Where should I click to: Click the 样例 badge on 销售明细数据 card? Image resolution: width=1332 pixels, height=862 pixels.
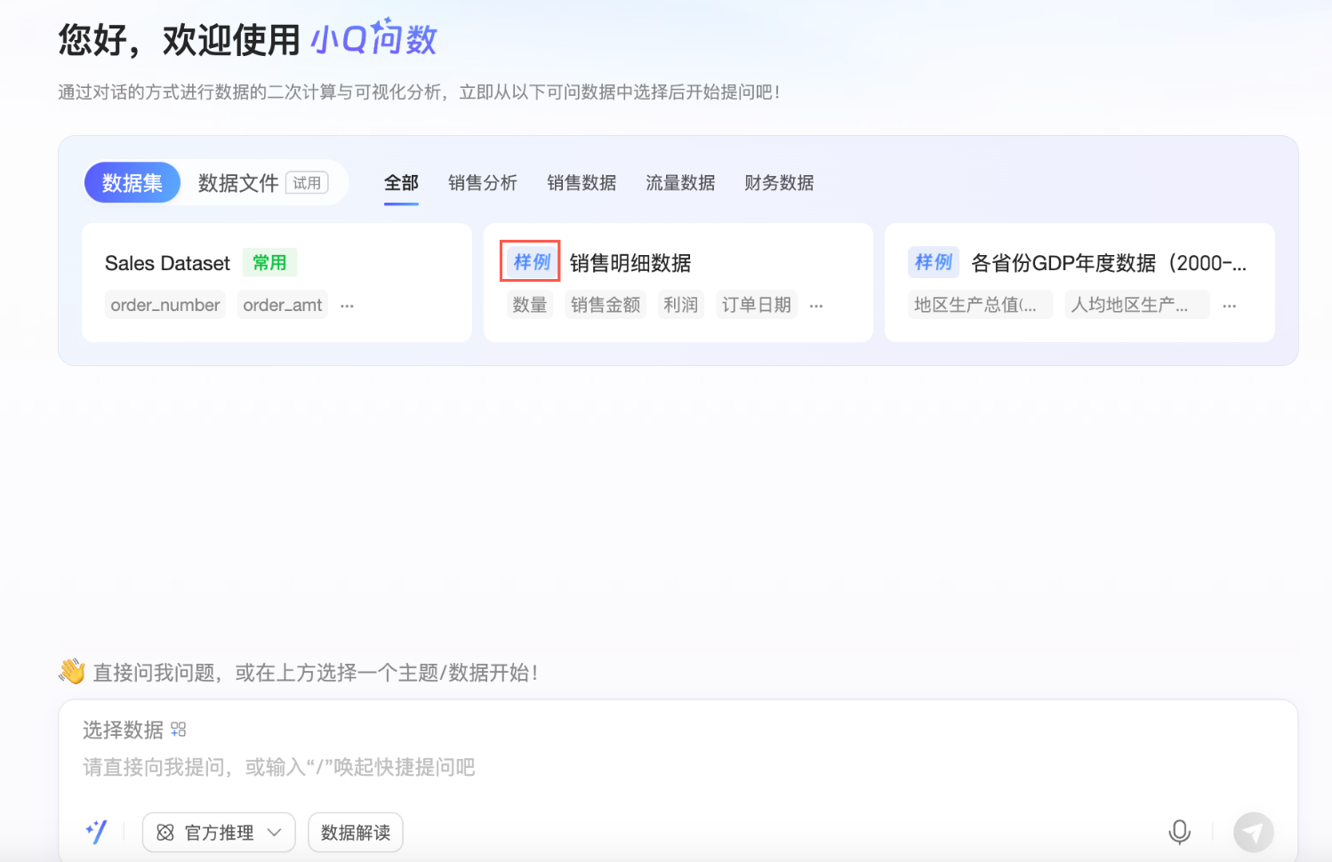532,262
